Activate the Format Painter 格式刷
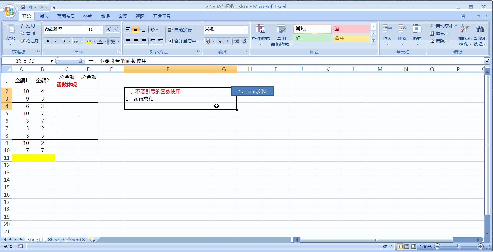Viewport: 493px width, 252px height. (x=30, y=41)
